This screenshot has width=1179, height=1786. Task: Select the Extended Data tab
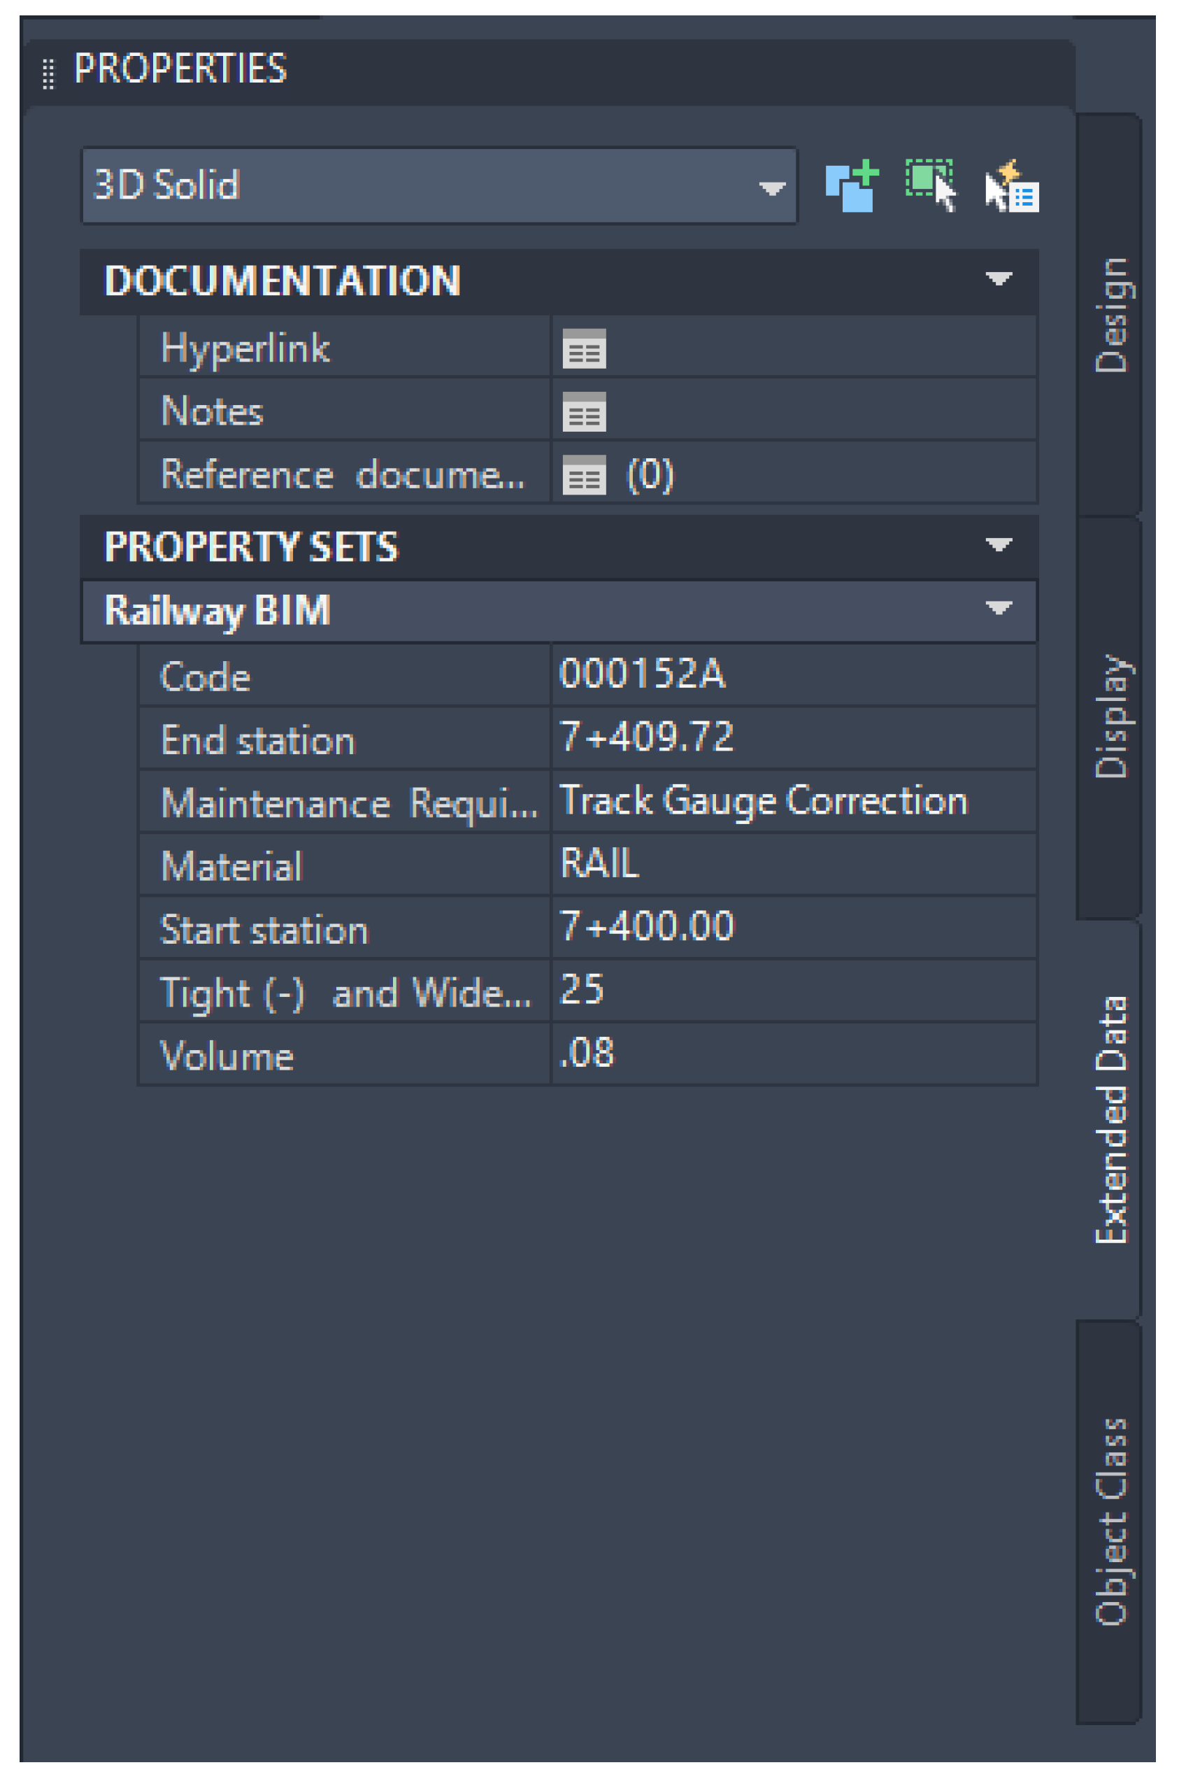click(x=1110, y=1121)
